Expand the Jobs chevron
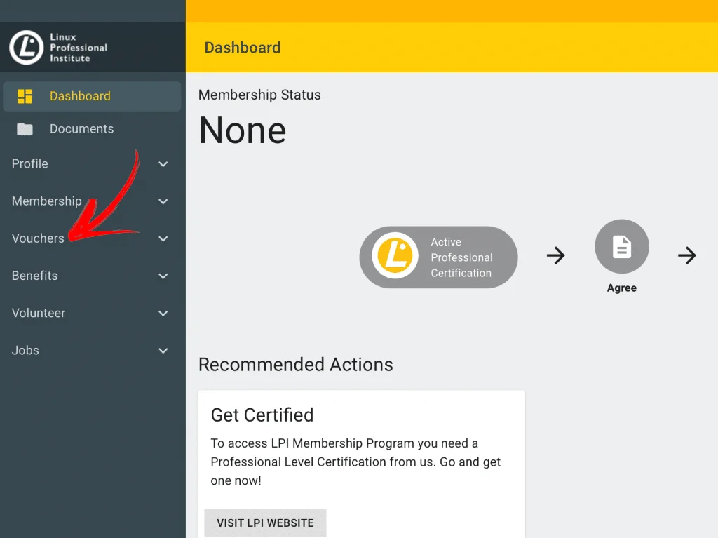Viewport: 718px width, 538px height. (163, 351)
